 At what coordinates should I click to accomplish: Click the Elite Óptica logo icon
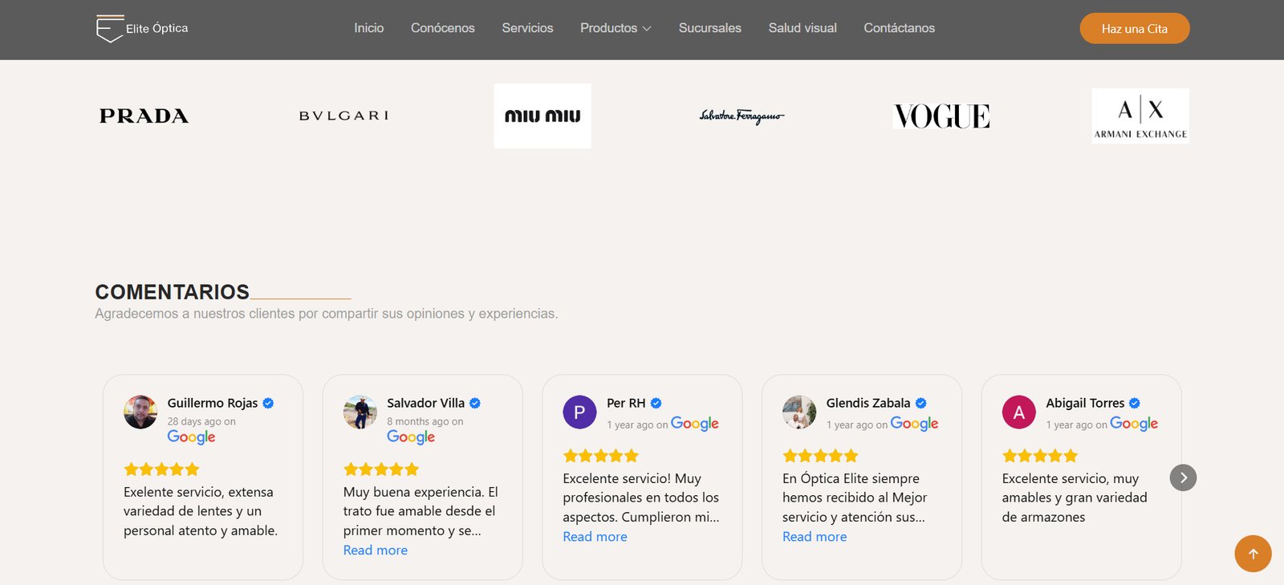pos(110,28)
